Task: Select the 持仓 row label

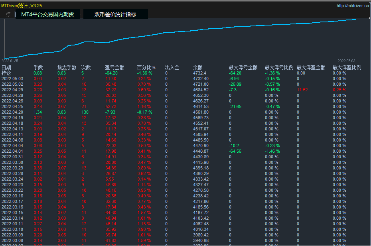Action: [x=6, y=73]
